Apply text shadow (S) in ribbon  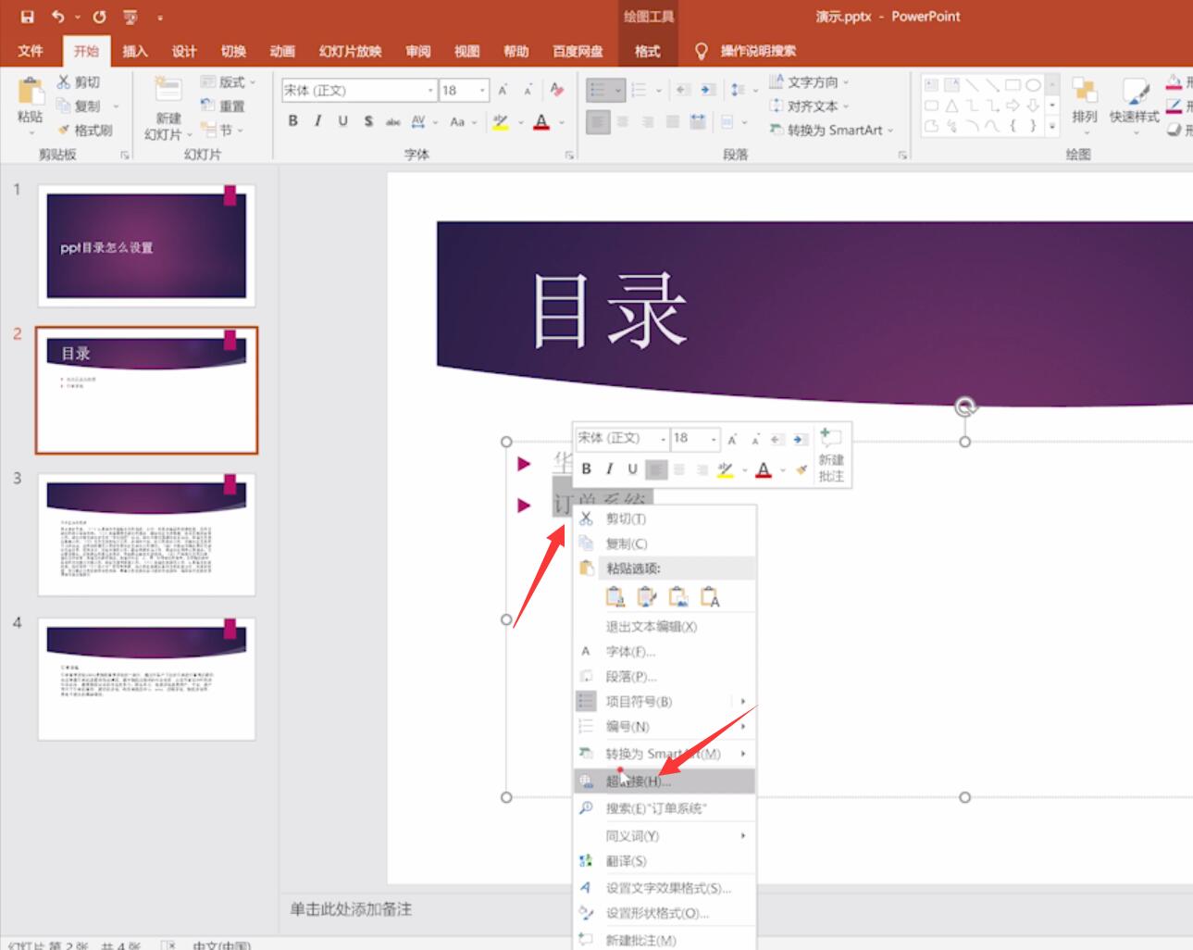pyautogui.click(x=368, y=121)
